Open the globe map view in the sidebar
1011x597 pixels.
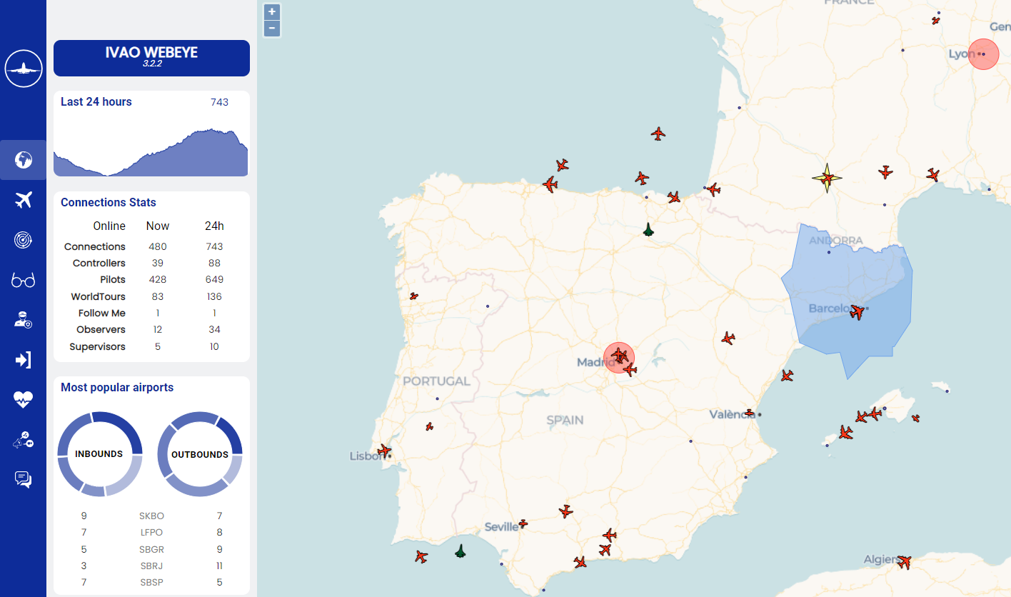tap(24, 159)
